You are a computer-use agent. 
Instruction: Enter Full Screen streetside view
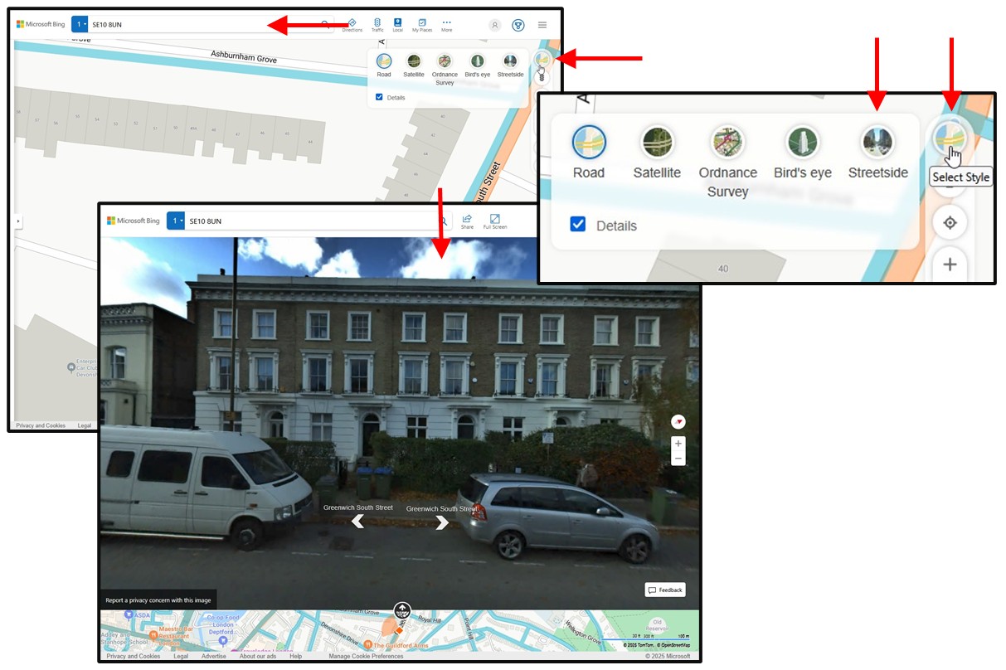(x=495, y=221)
